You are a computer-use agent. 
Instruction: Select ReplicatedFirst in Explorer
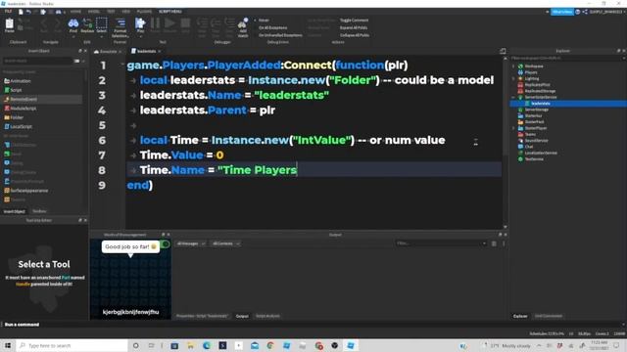pyautogui.click(x=537, y=85)
